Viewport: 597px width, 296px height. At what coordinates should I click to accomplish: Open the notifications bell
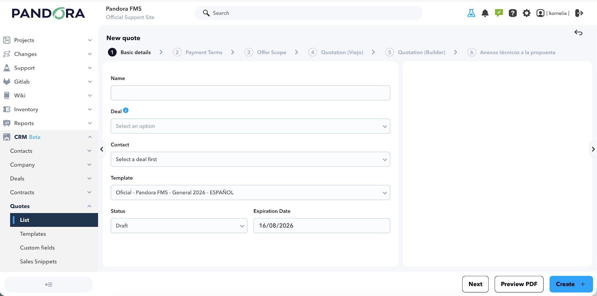click(x=485, y=13)
